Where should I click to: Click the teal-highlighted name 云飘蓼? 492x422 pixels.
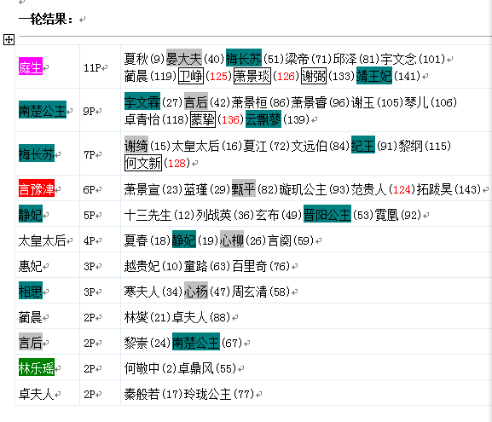pos(263,119)
